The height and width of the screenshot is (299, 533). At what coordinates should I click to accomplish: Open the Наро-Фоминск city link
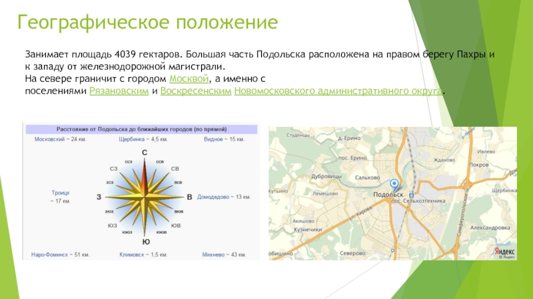(x=53, y=254)
